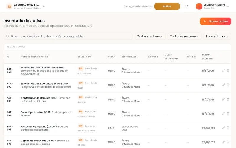Select 'Firewall perimetral FW01' asset name
This screenshot has width=236, height=148.
(35, 112)
